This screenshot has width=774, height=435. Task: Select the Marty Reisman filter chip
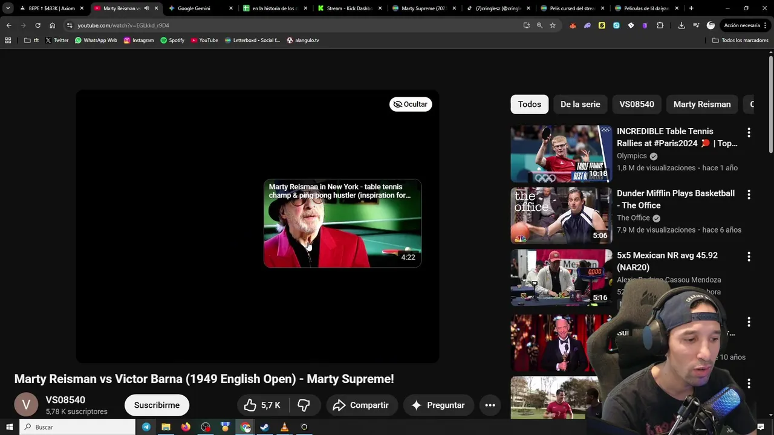coord(701,105)
